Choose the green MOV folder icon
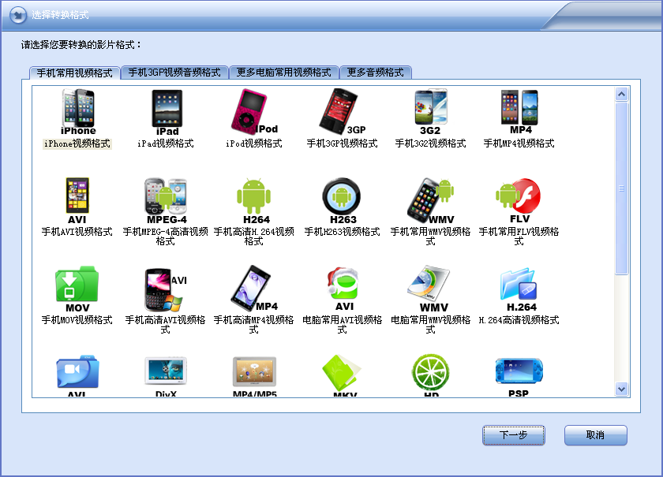This screenshot has width=663, height=477. point(77,289)
